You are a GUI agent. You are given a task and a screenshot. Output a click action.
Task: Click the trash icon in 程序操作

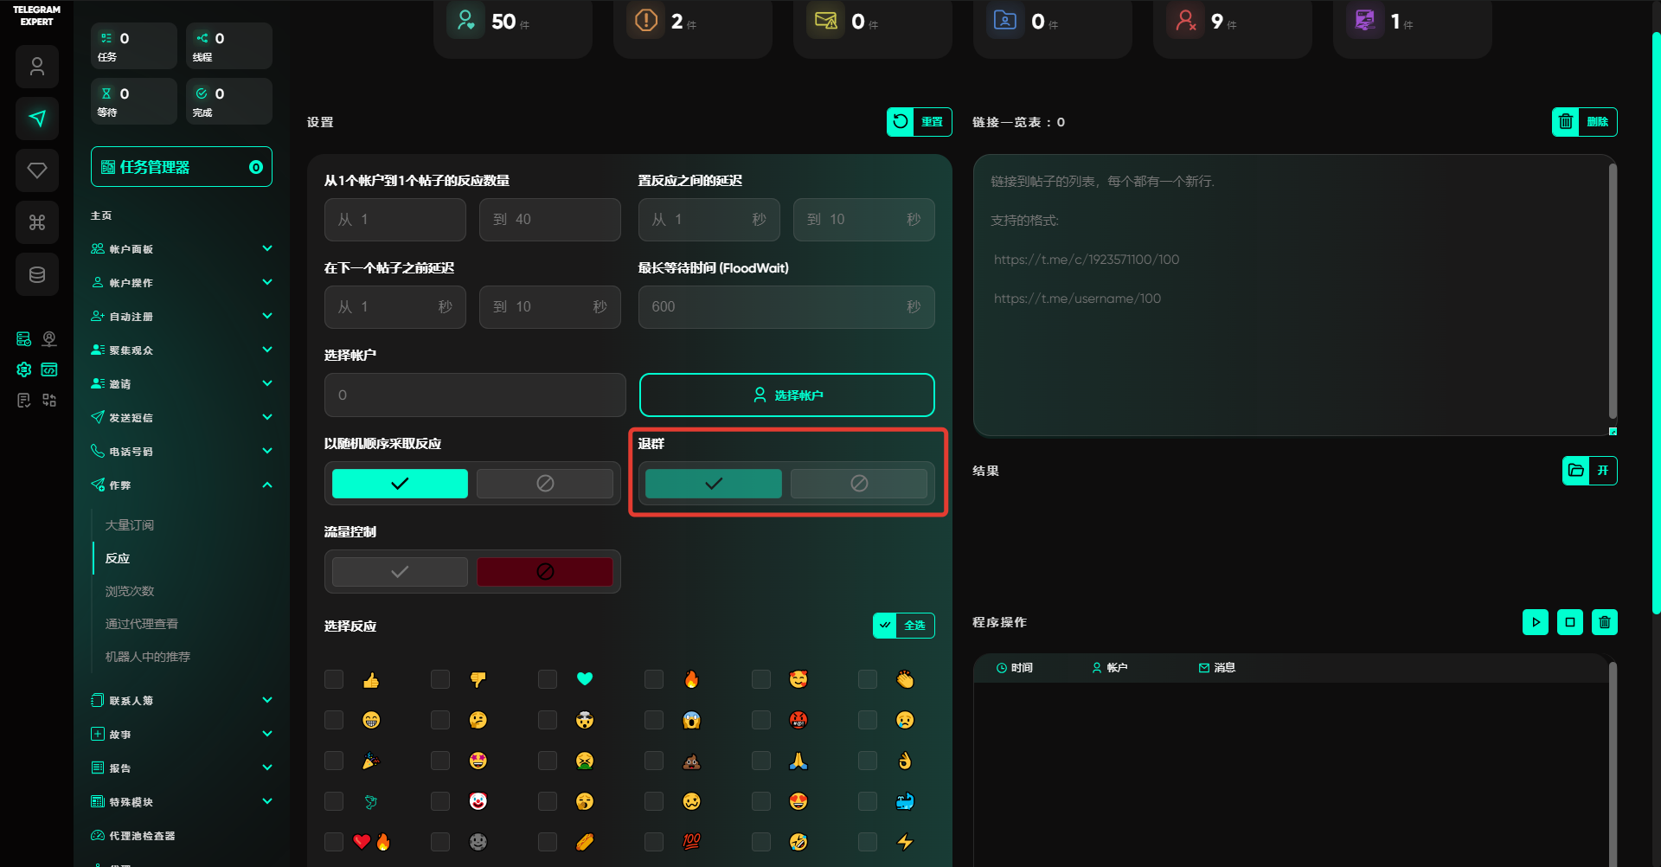pyautogui.click(x=1604, y=622)
